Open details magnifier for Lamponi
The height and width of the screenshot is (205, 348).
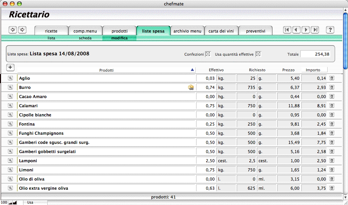[x=10, y=161]
